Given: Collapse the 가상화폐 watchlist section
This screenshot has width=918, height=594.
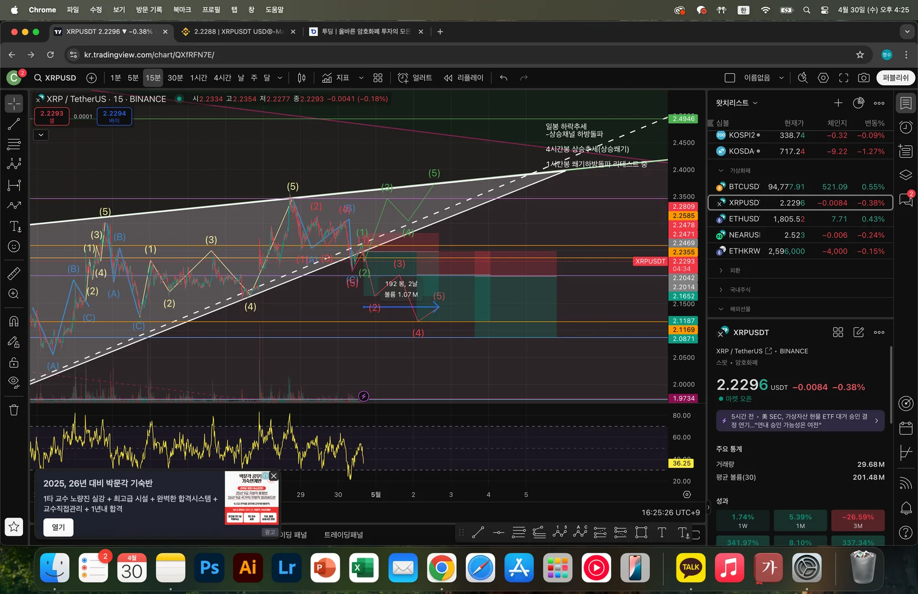Looking at the screenshot, I should tap(740, 170).
